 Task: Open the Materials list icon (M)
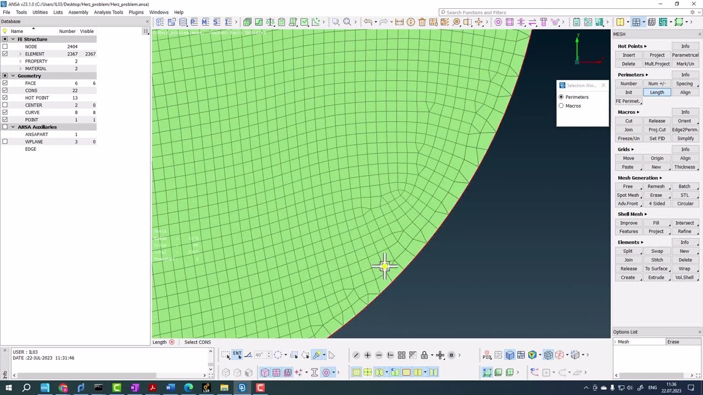(x=205, y=22)
